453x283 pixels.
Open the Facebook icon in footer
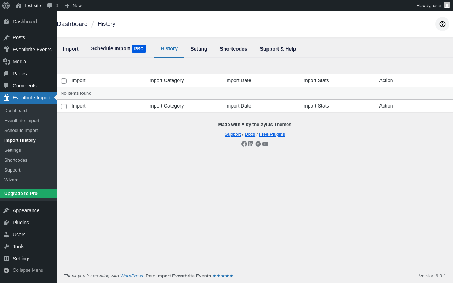coord(244,144)
